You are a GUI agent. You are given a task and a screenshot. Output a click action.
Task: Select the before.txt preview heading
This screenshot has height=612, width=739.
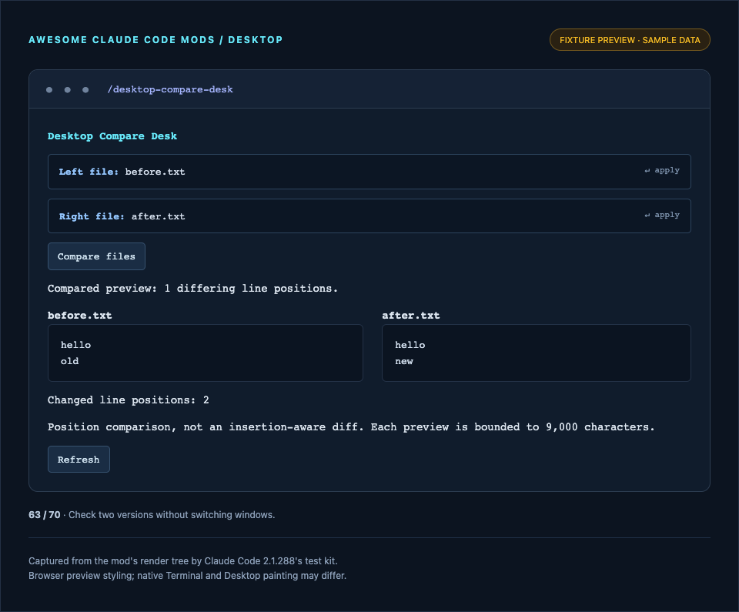tap(79, 316)
